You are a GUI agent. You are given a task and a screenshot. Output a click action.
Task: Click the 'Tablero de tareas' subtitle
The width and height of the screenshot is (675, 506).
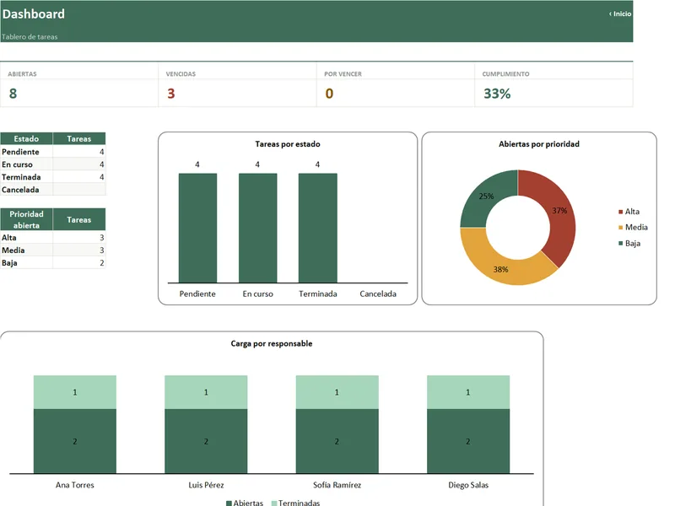pyautogui.click(x=30, y=36)
